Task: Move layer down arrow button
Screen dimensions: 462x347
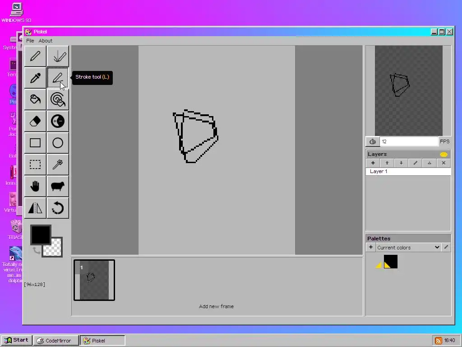Action: (x=401, y=163)
